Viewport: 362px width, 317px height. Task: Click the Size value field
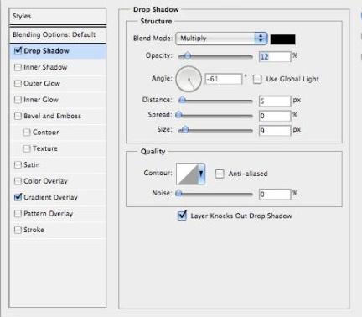pos(275,131)
